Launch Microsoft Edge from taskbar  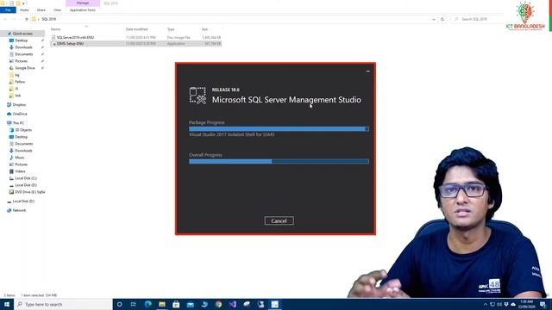point(147,304)
